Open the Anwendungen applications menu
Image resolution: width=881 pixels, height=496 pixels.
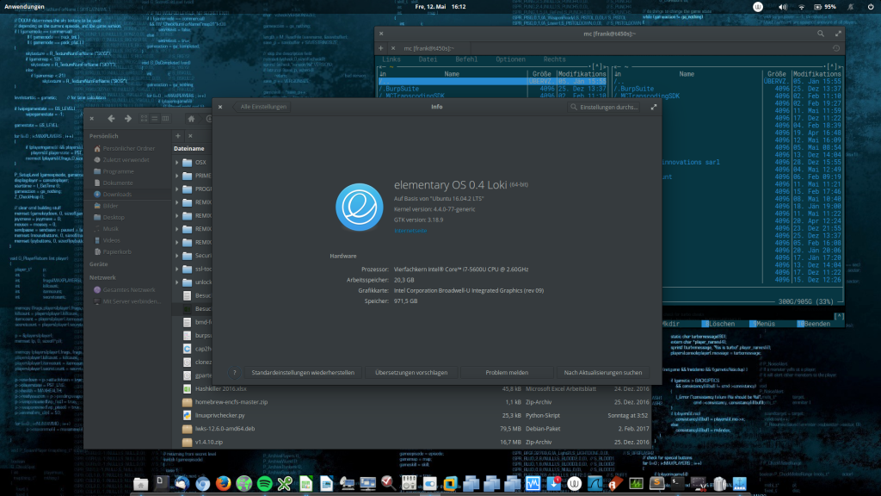coord(24,7)
